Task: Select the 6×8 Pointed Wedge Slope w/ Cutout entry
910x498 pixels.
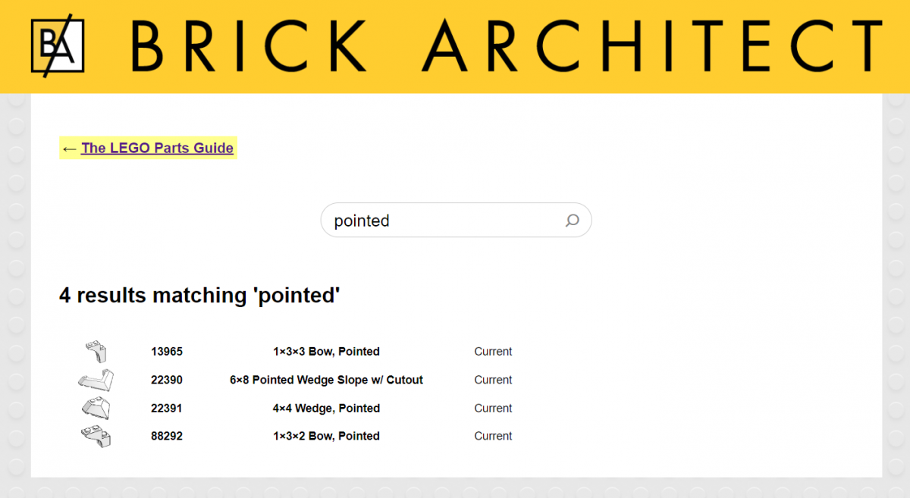Action: [326, 380]
